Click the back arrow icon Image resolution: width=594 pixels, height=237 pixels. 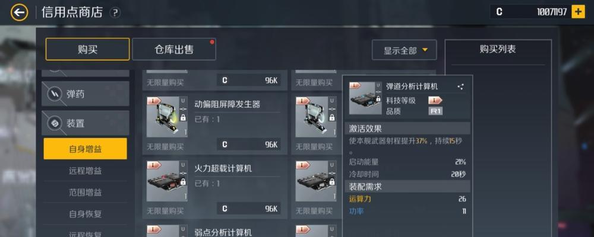[19, 12]
